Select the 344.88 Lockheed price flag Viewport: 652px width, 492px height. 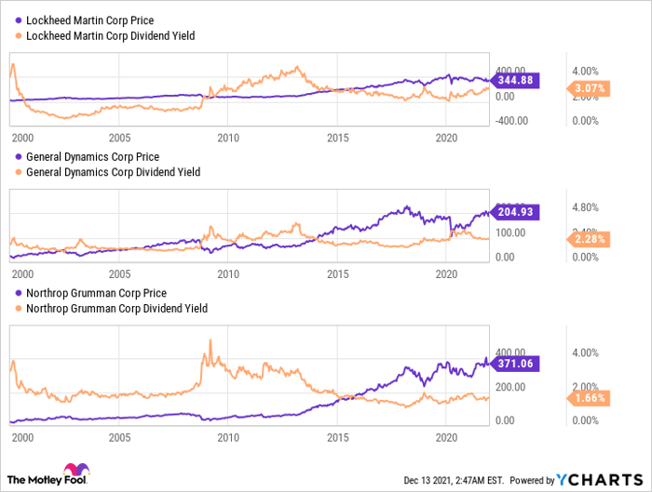tap(515, 81)
